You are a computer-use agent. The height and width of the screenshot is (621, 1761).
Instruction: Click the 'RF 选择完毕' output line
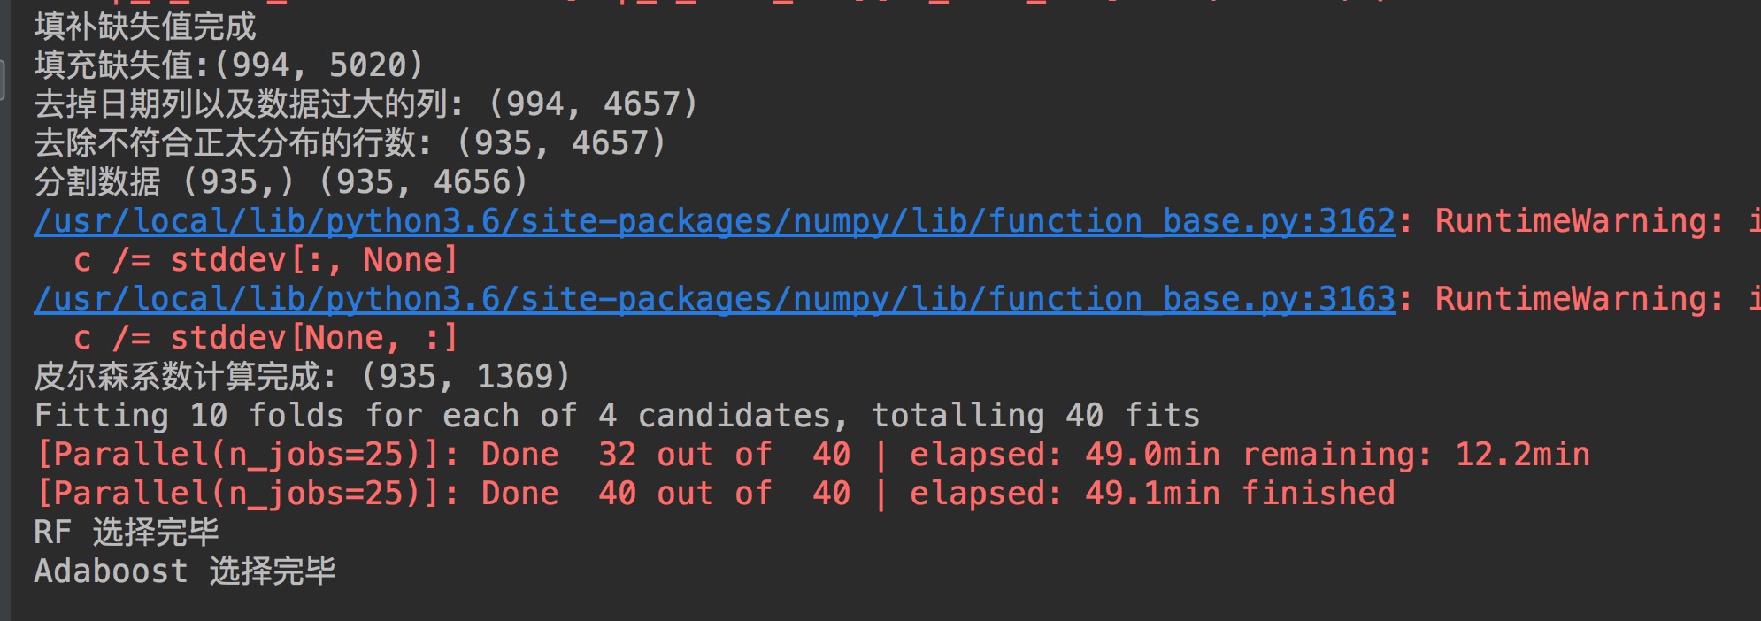pos(127,533)
